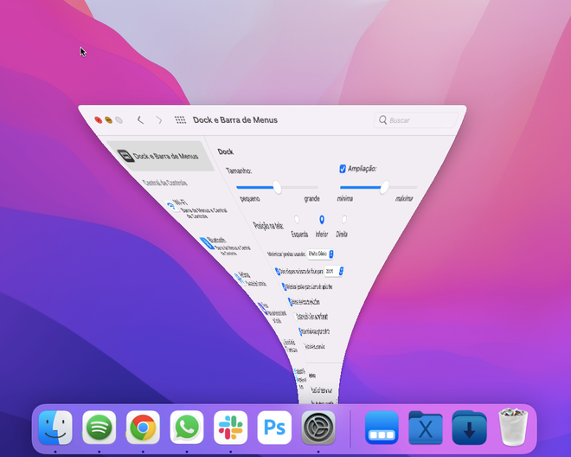Toggle minimize windows into app icon checkbox

285,286
